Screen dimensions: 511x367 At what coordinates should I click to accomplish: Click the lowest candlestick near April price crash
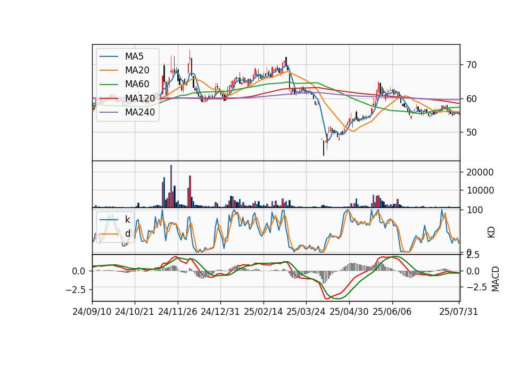click(x=324, y=148)
